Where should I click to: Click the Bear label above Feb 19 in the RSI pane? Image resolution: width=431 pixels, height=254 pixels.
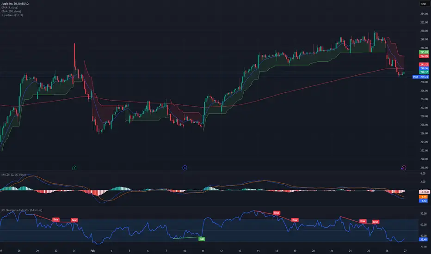pyautogui.click(x=295, y=220)
